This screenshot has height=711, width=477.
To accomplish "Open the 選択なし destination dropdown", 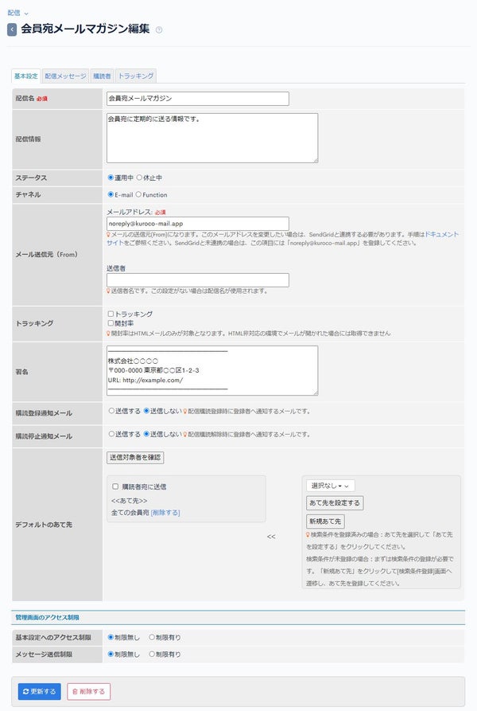I will pos(331,486).
